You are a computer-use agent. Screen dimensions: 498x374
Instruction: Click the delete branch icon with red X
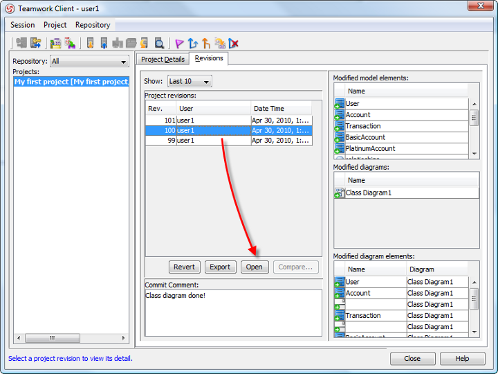pyautogui.click(x=234, y=43)
